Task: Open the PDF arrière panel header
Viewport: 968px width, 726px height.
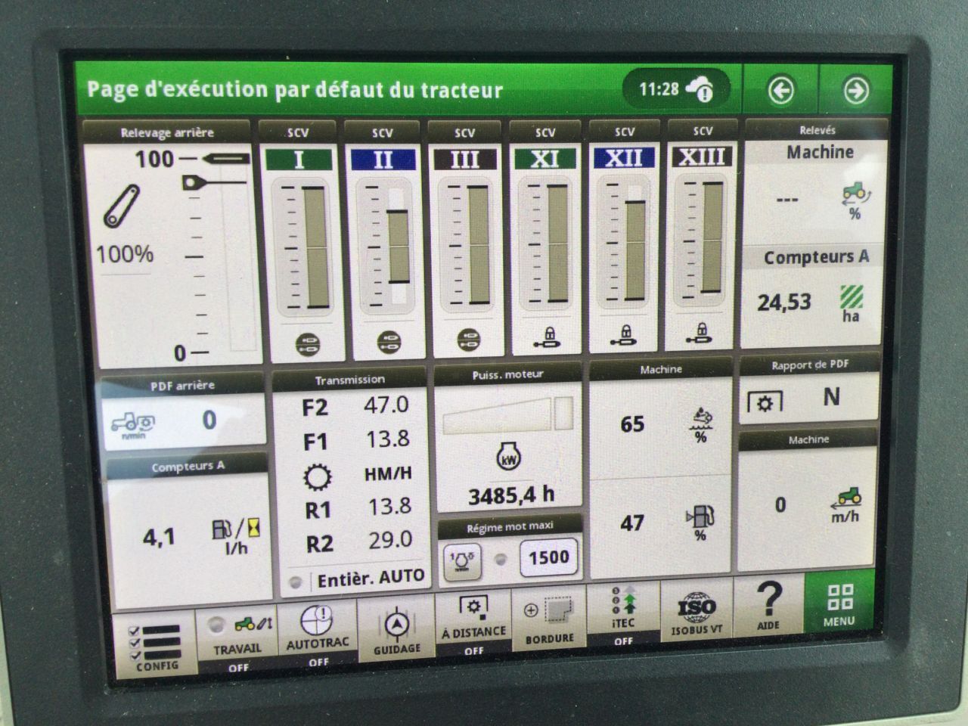Action: [182, 386]
